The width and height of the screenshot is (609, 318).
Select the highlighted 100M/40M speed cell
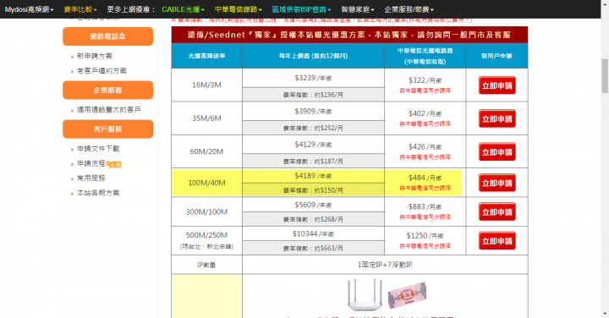coord(206,183)
